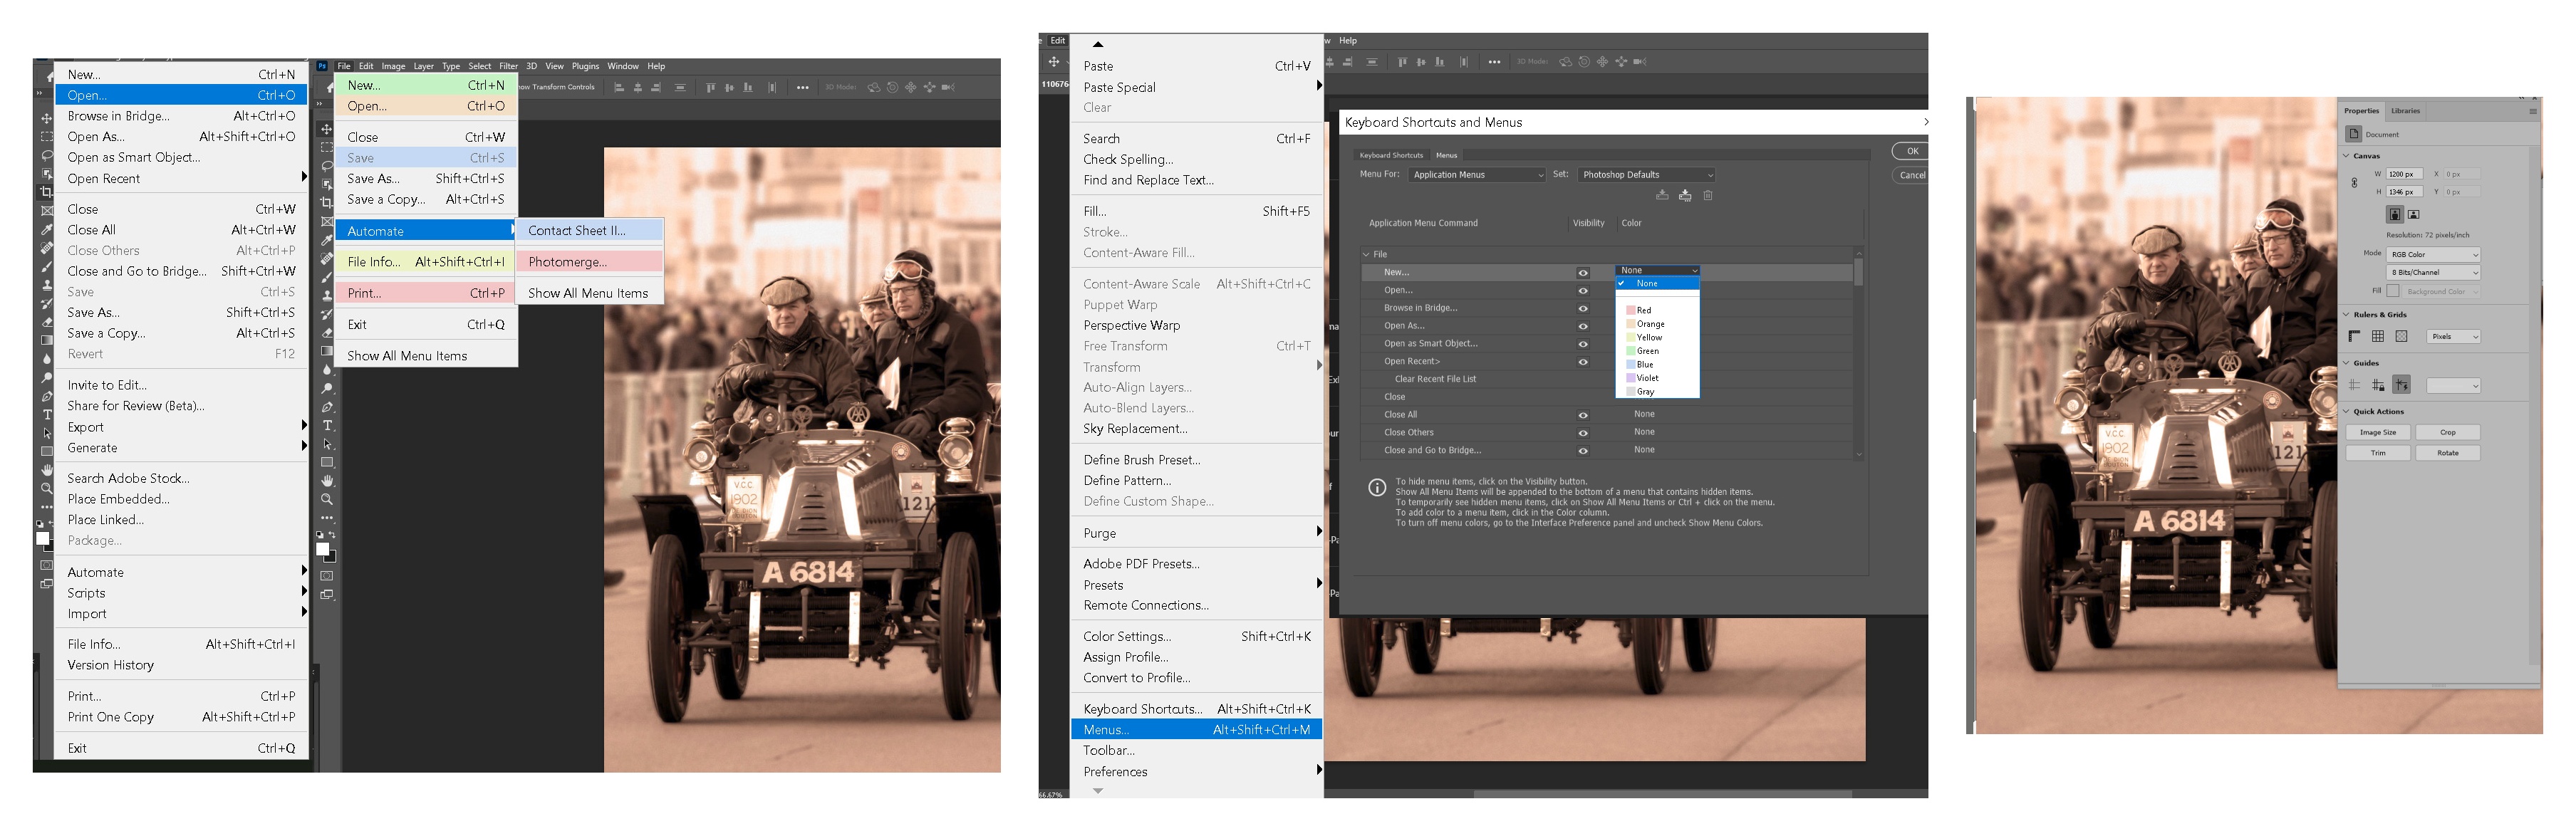This screenshot has height=831, width=2576.
Task: Toggle visibility eye for Close Others
Action: point(1583,433)
